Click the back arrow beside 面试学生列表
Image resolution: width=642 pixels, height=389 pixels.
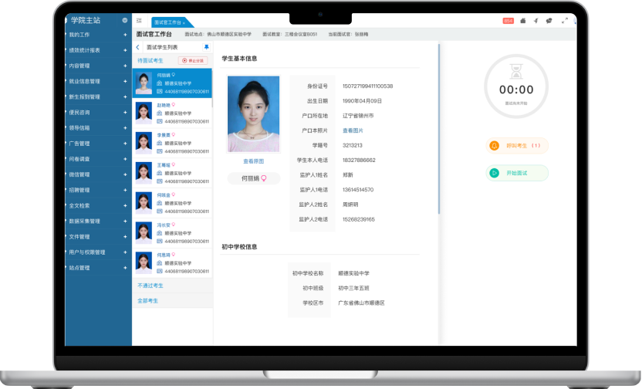(x=138, y=47)
